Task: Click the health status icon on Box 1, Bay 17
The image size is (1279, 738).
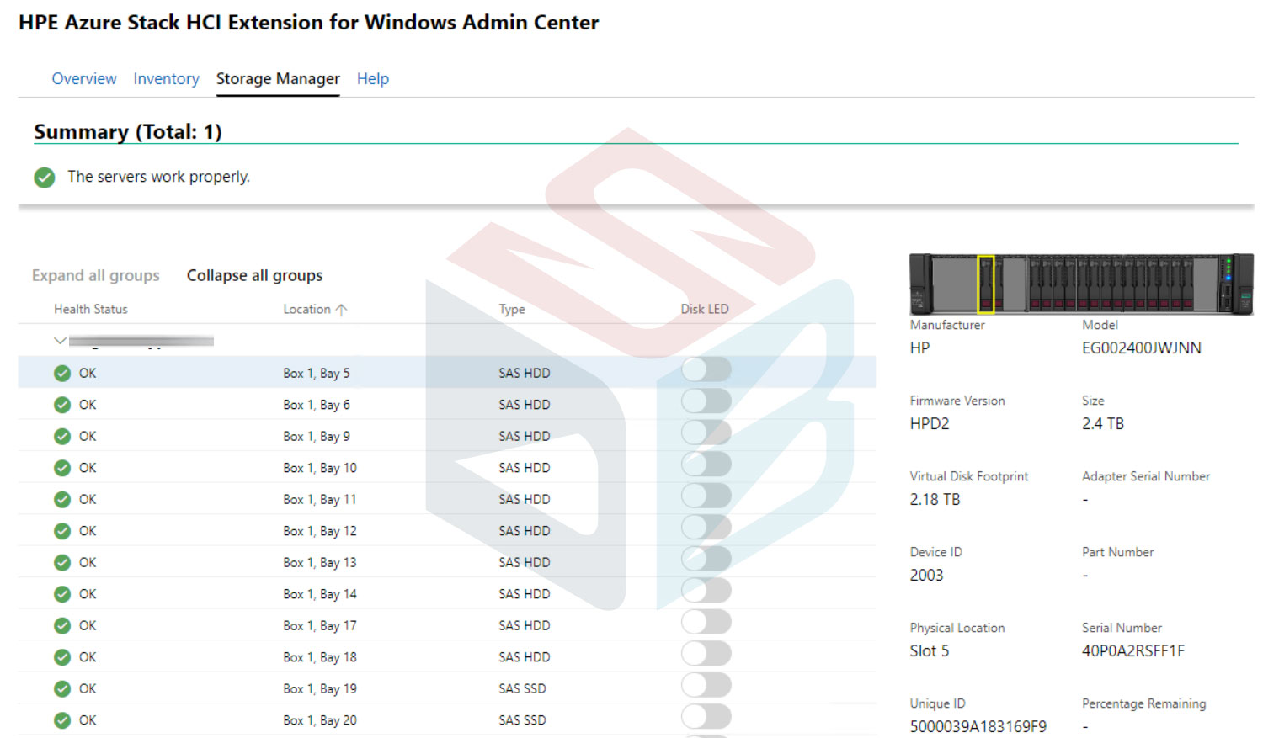Action: coord(62,625)
